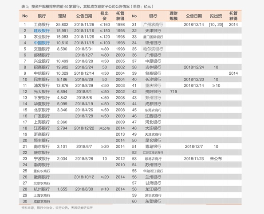The height and width of the screenshot is (214, 264).
Task: Click the 杭州银行 value 1,655
Action: (x=62, y=189)
